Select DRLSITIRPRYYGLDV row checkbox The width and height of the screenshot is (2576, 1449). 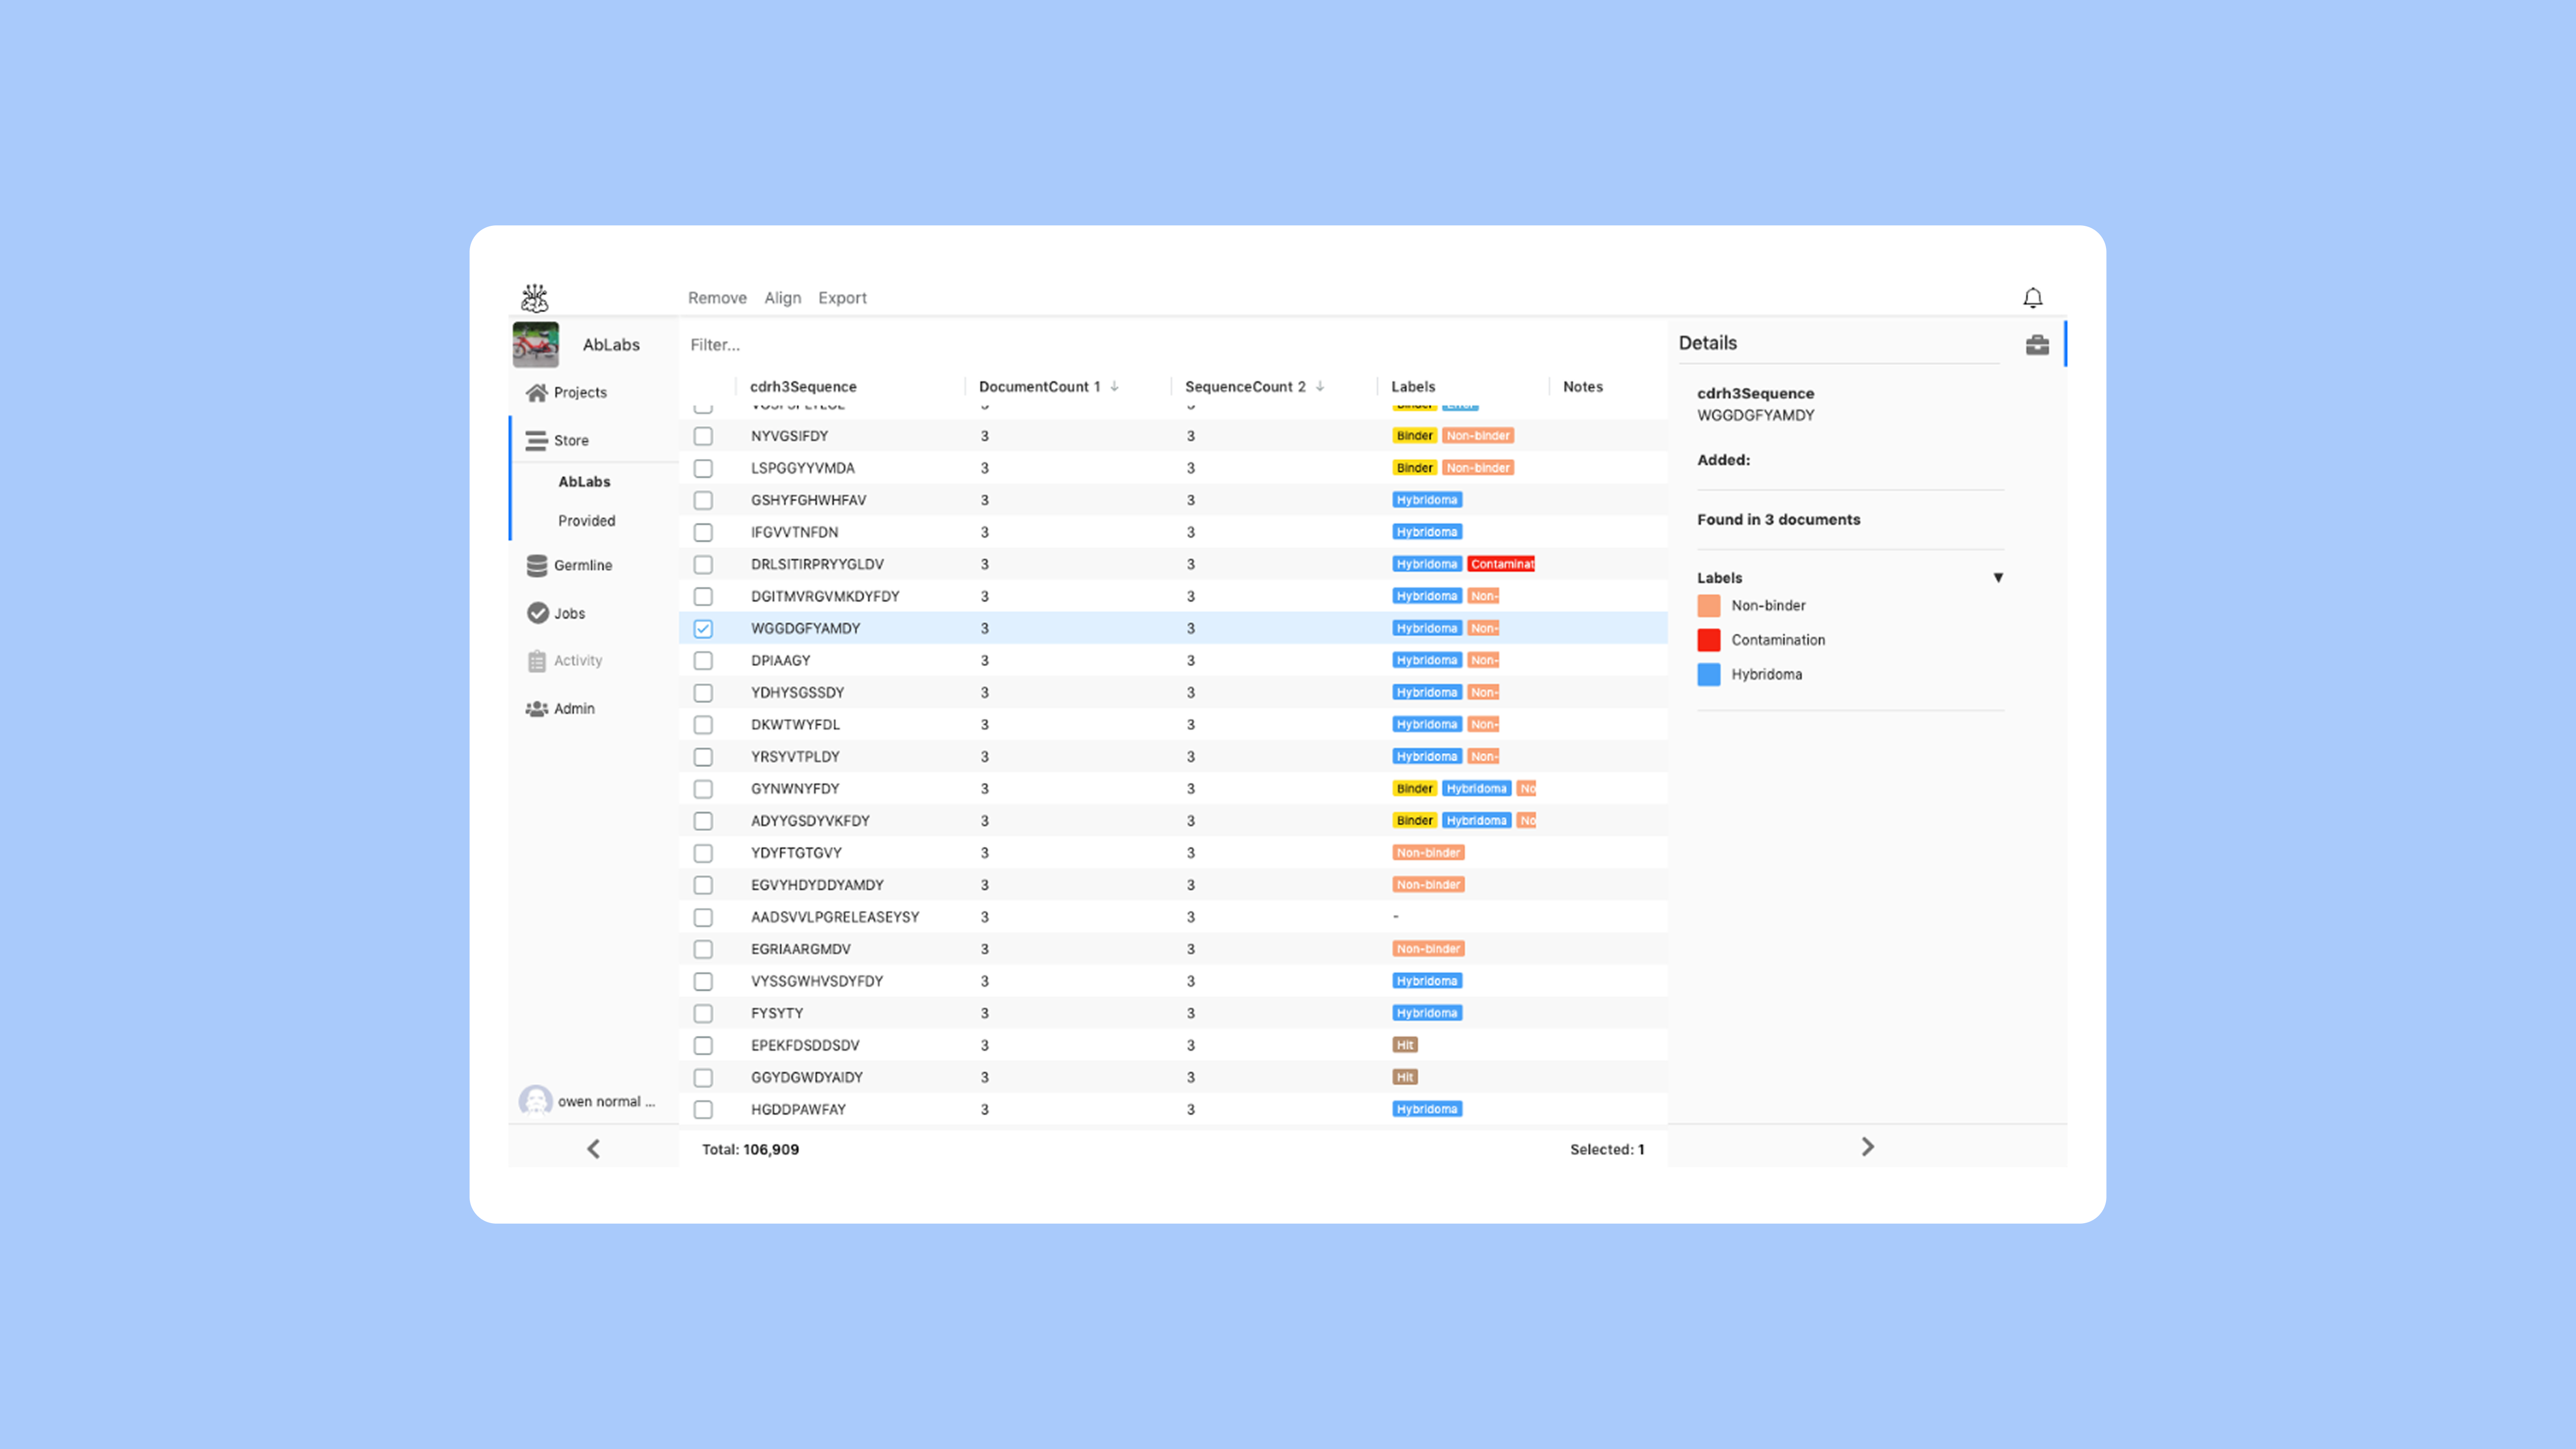pos(703,564)
